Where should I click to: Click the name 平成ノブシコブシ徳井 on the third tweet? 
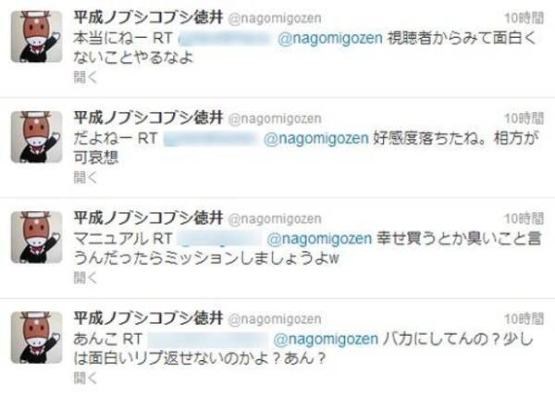tap(148, 218)
